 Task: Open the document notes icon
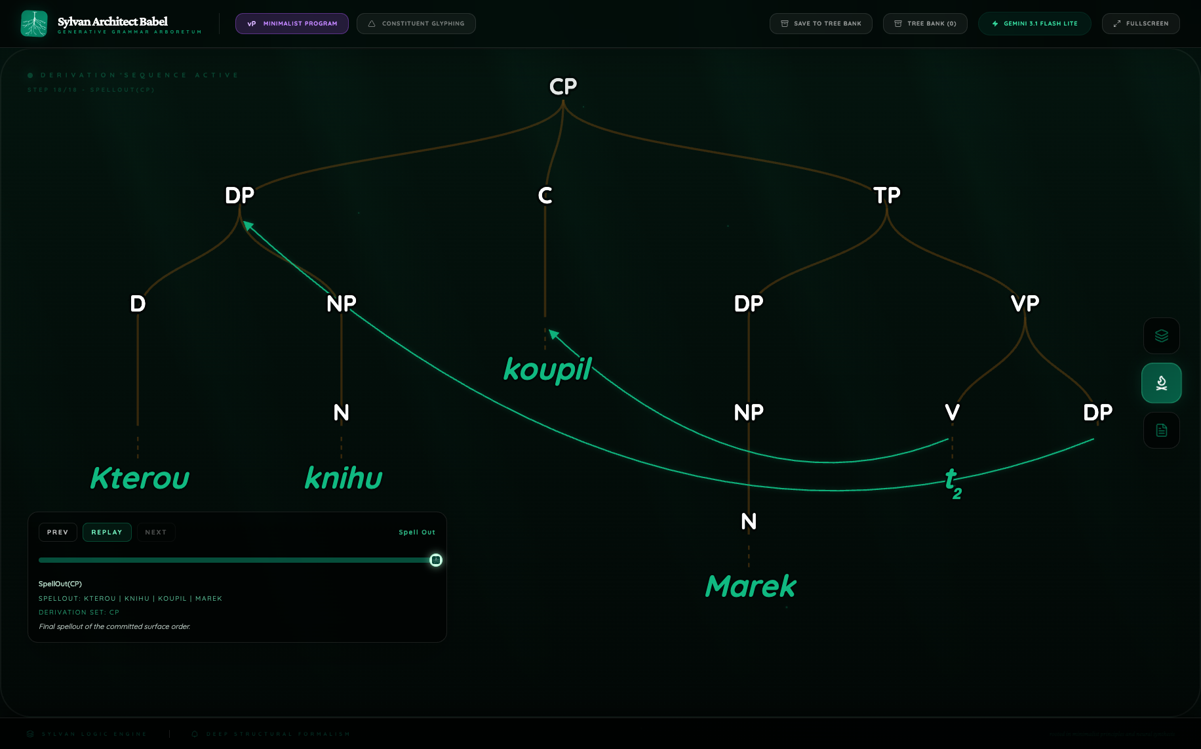(x=1161, y=430)
